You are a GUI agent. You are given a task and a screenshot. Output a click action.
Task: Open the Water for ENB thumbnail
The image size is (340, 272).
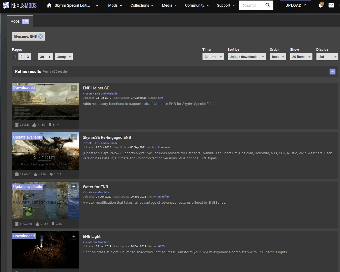tap(45, 200)
